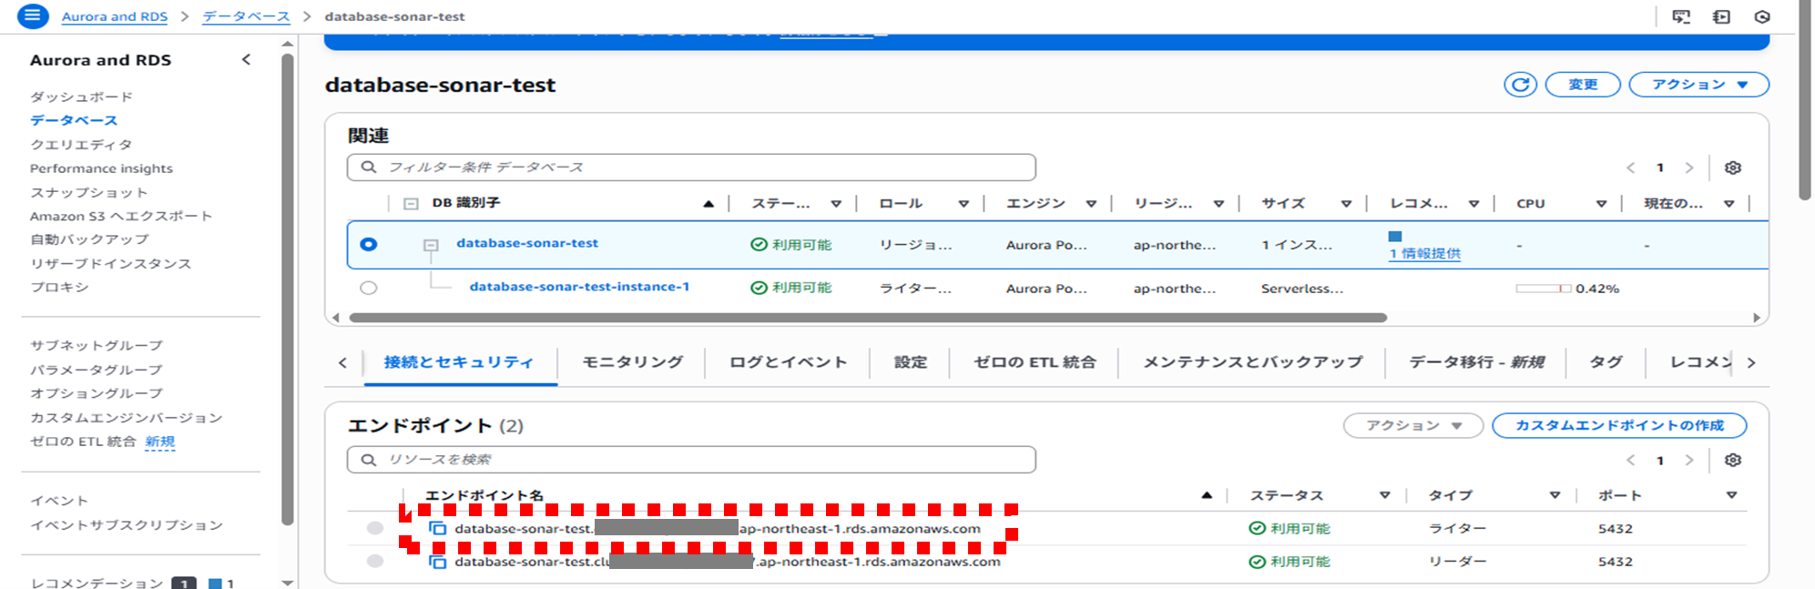Open endpoints ポート column filter dropdown
Screen dimensions: 1815x589
tap(1731, 495)
